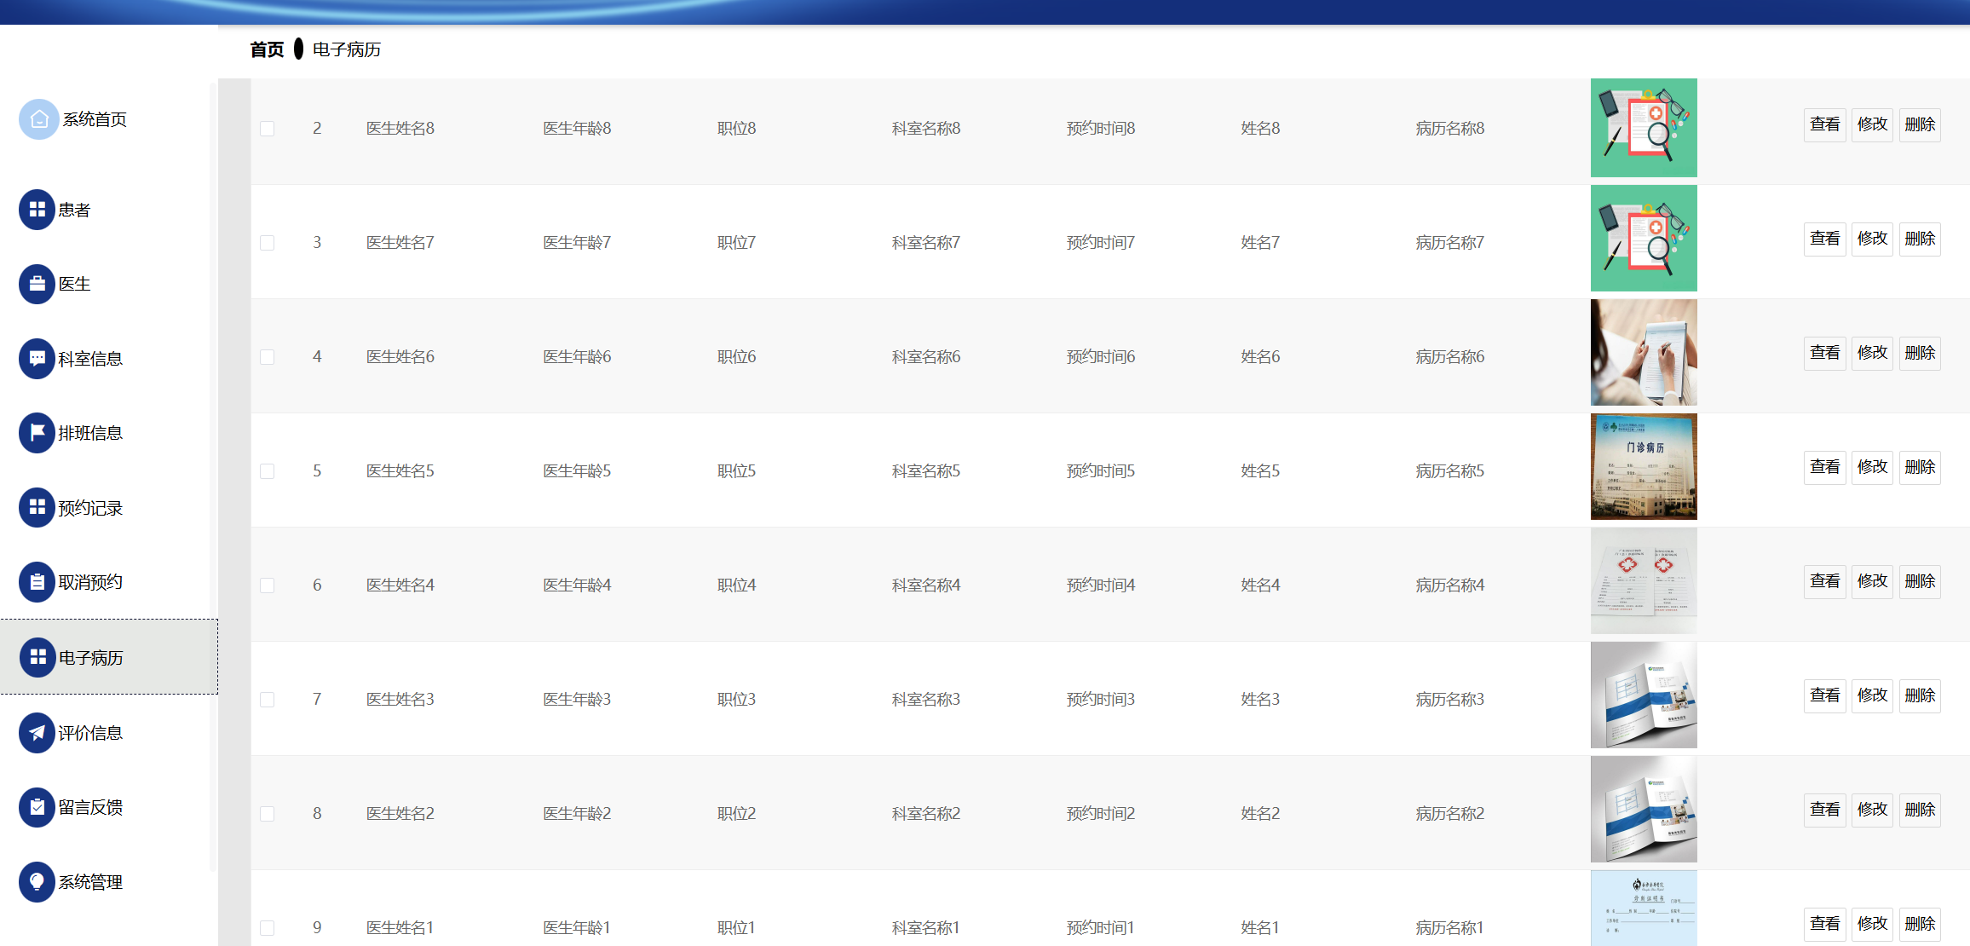Click the lightbulb icon beside 系统管理
Image resolution: width=1970 pixels, height=946 pixels.
37,882
